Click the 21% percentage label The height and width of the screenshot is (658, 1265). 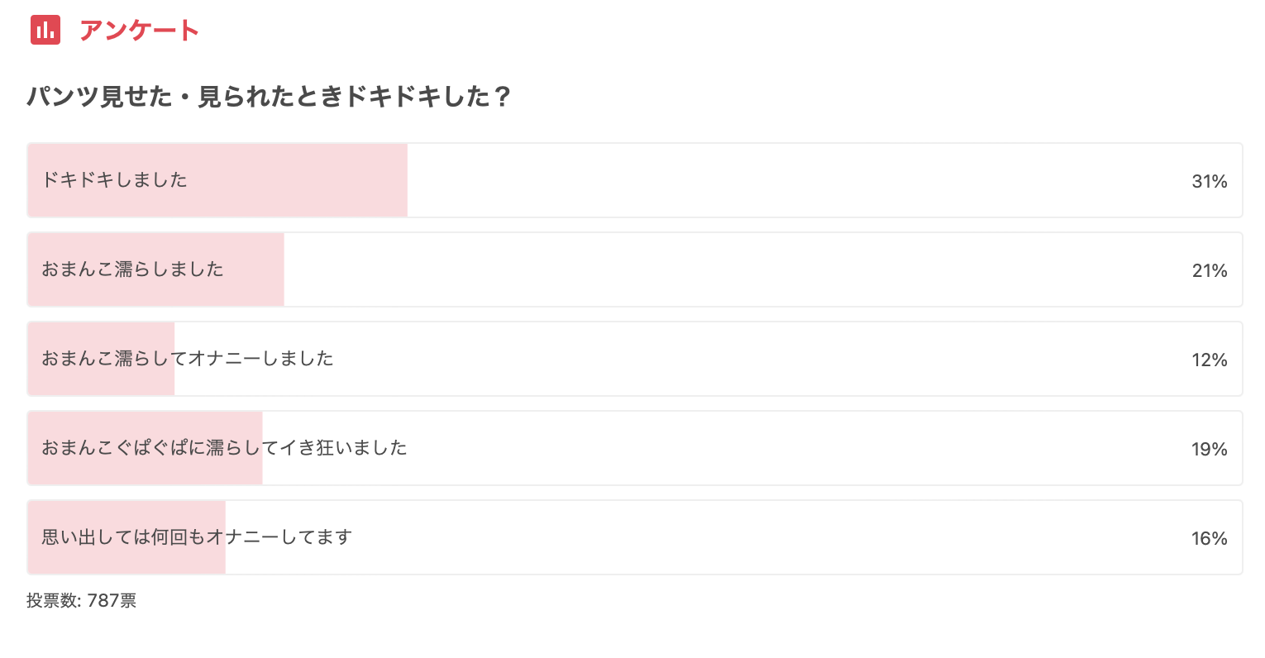(1209, 270)
